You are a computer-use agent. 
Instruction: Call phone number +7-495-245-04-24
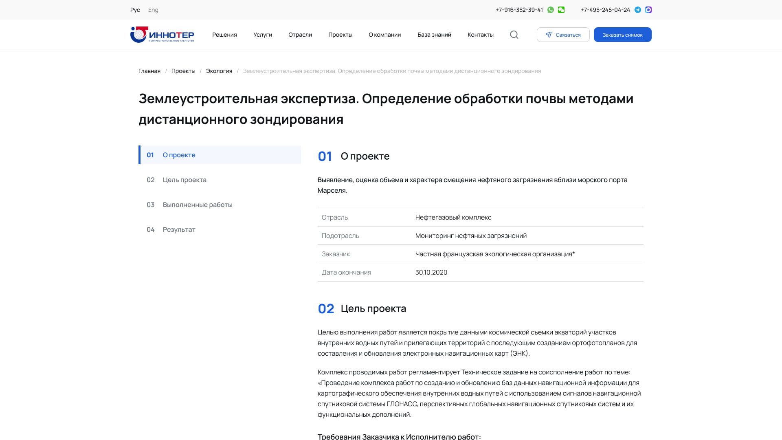[x=605, y=10]
